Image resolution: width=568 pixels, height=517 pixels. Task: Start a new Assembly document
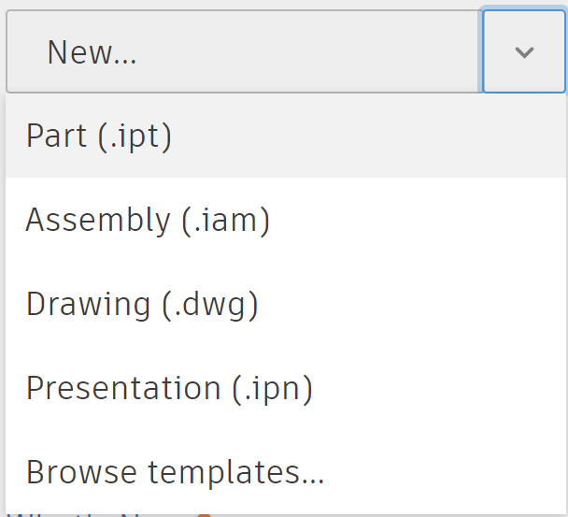(148, 221)
